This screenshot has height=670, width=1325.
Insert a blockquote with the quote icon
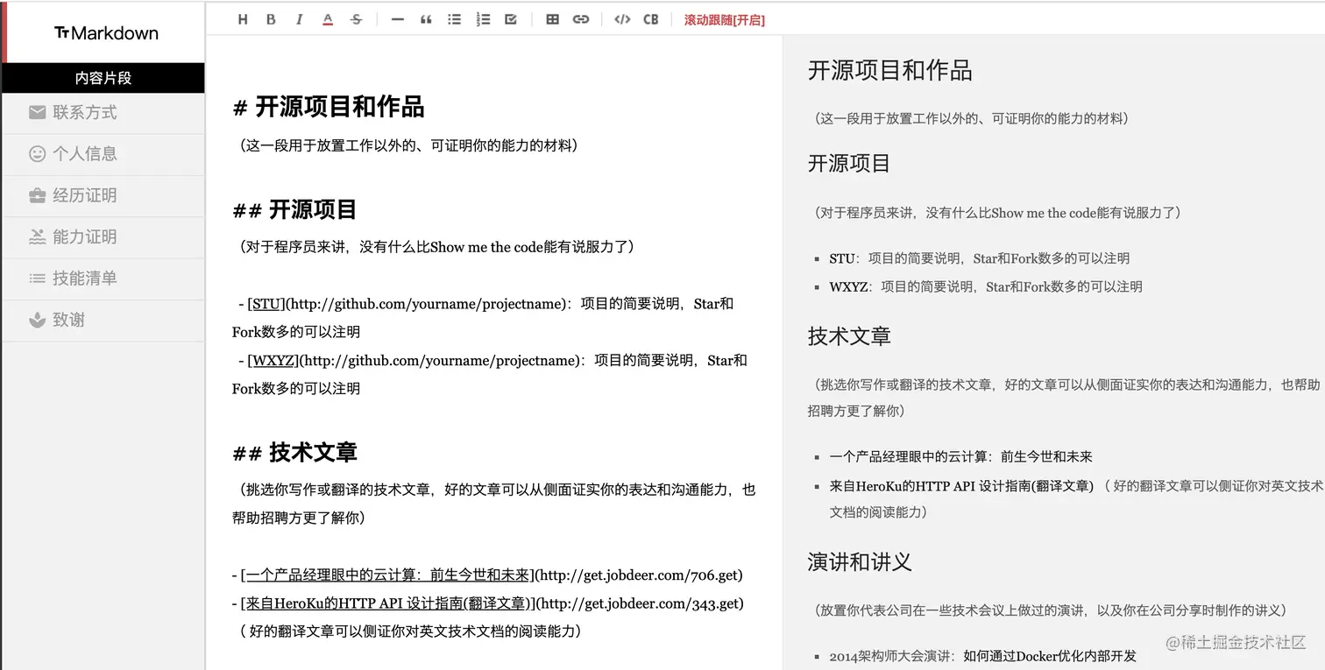pos(426,19)
